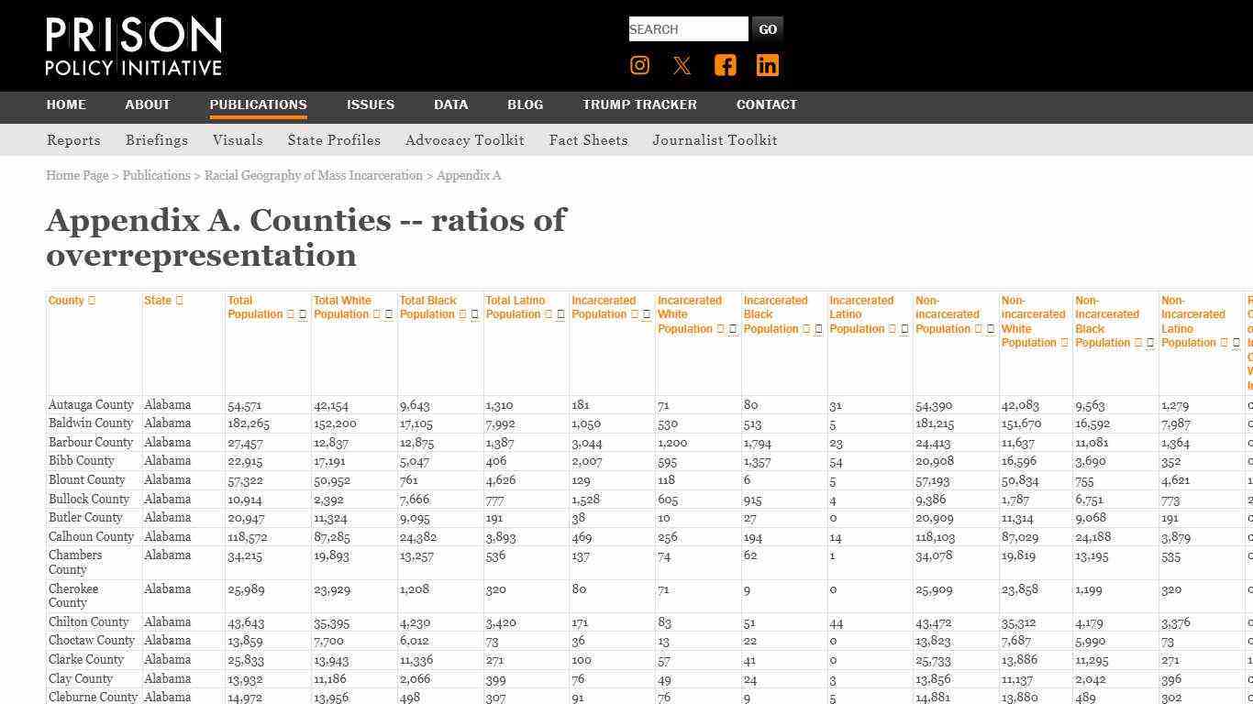Click the sort icon on Total Population column
Viewport: 1253px width, 704px height.
coord(289,314)
